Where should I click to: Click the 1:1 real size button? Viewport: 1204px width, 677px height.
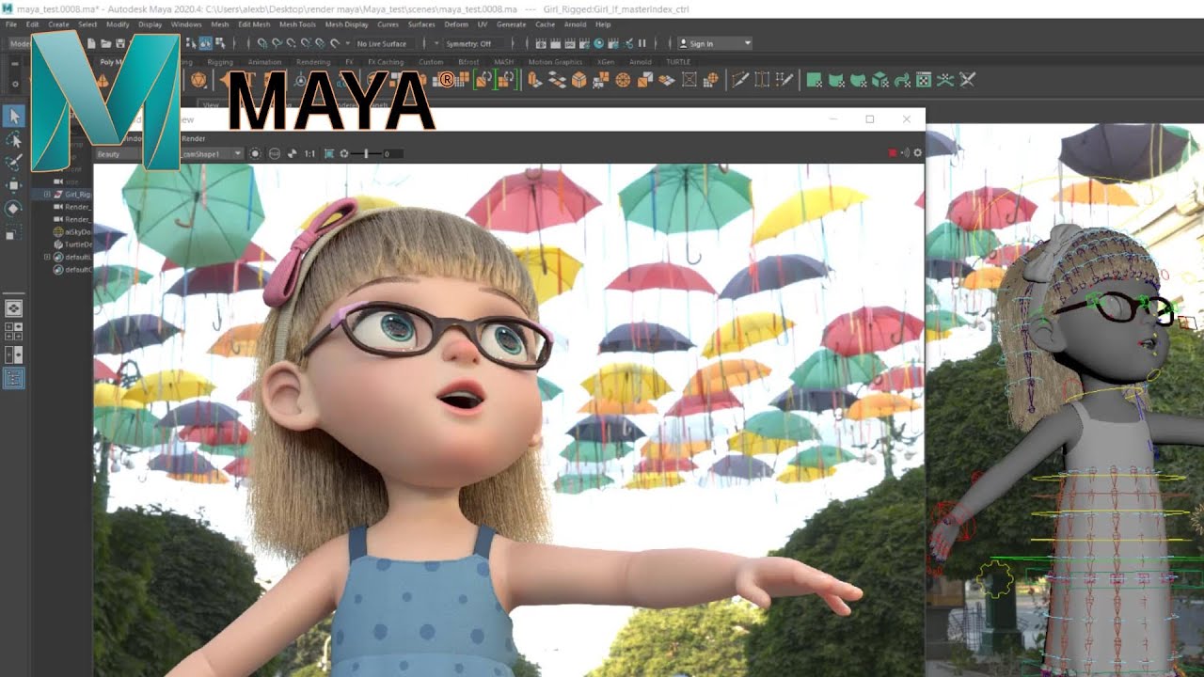(309, 153)
